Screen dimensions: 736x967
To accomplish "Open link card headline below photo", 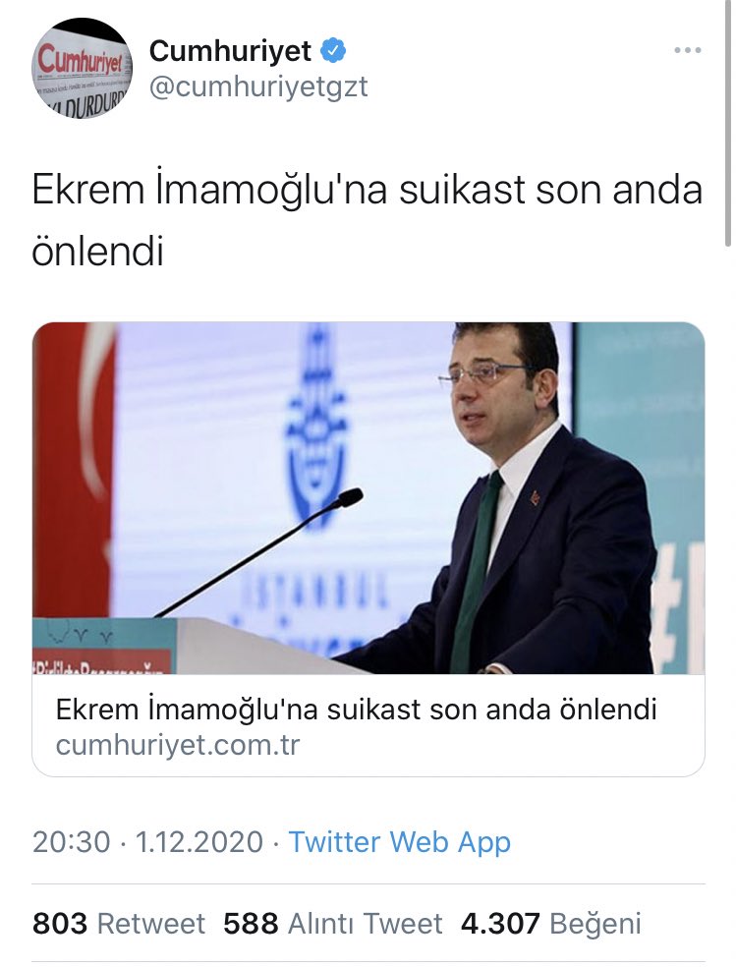I will point(357,710).
